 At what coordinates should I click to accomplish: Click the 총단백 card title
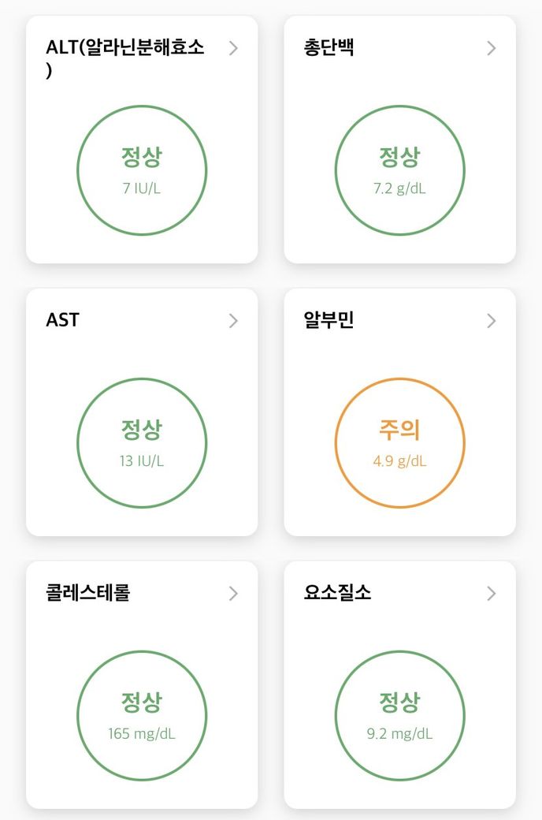point(329,47)
